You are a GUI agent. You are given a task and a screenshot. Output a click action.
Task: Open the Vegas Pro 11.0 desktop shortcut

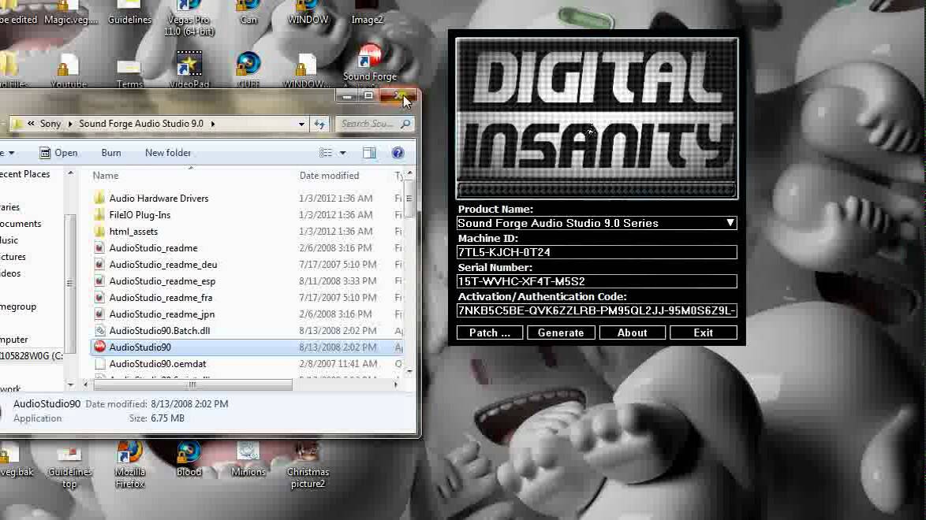click(x=189, y=17)
